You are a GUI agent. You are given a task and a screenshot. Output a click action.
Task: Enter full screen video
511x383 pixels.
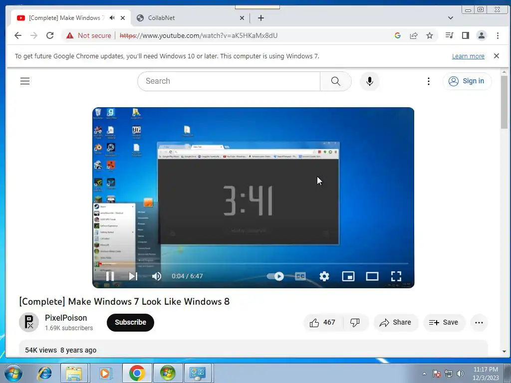point(396,276)
